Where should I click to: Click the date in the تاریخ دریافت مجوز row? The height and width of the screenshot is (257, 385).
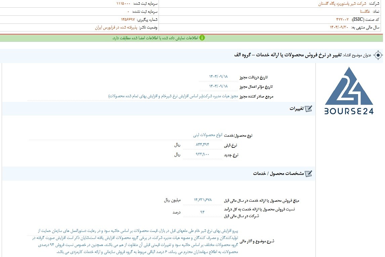point(218,77)
